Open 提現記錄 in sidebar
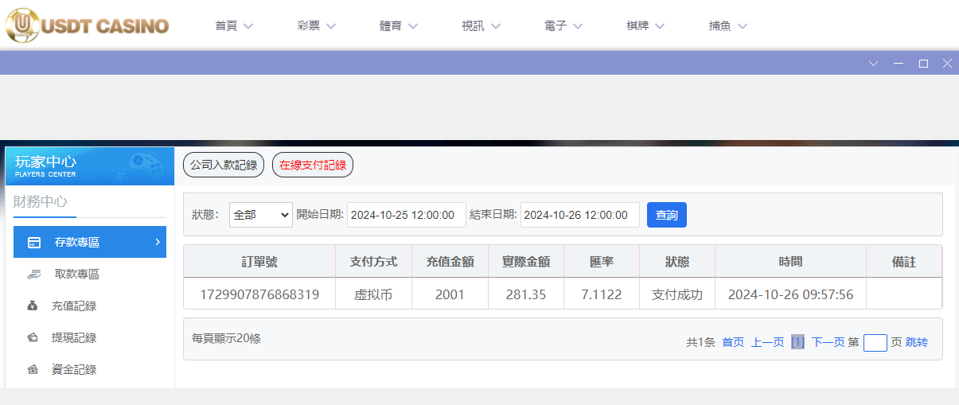Screen dimensions: 959x405 (90, 337)
